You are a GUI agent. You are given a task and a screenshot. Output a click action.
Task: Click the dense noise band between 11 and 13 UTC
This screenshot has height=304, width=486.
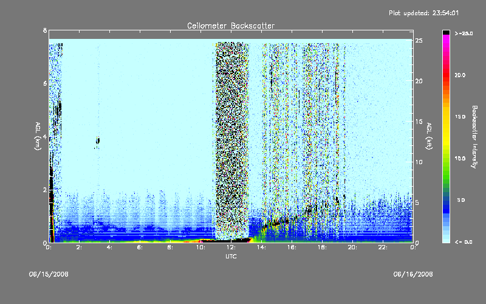[x=232, y=141]
